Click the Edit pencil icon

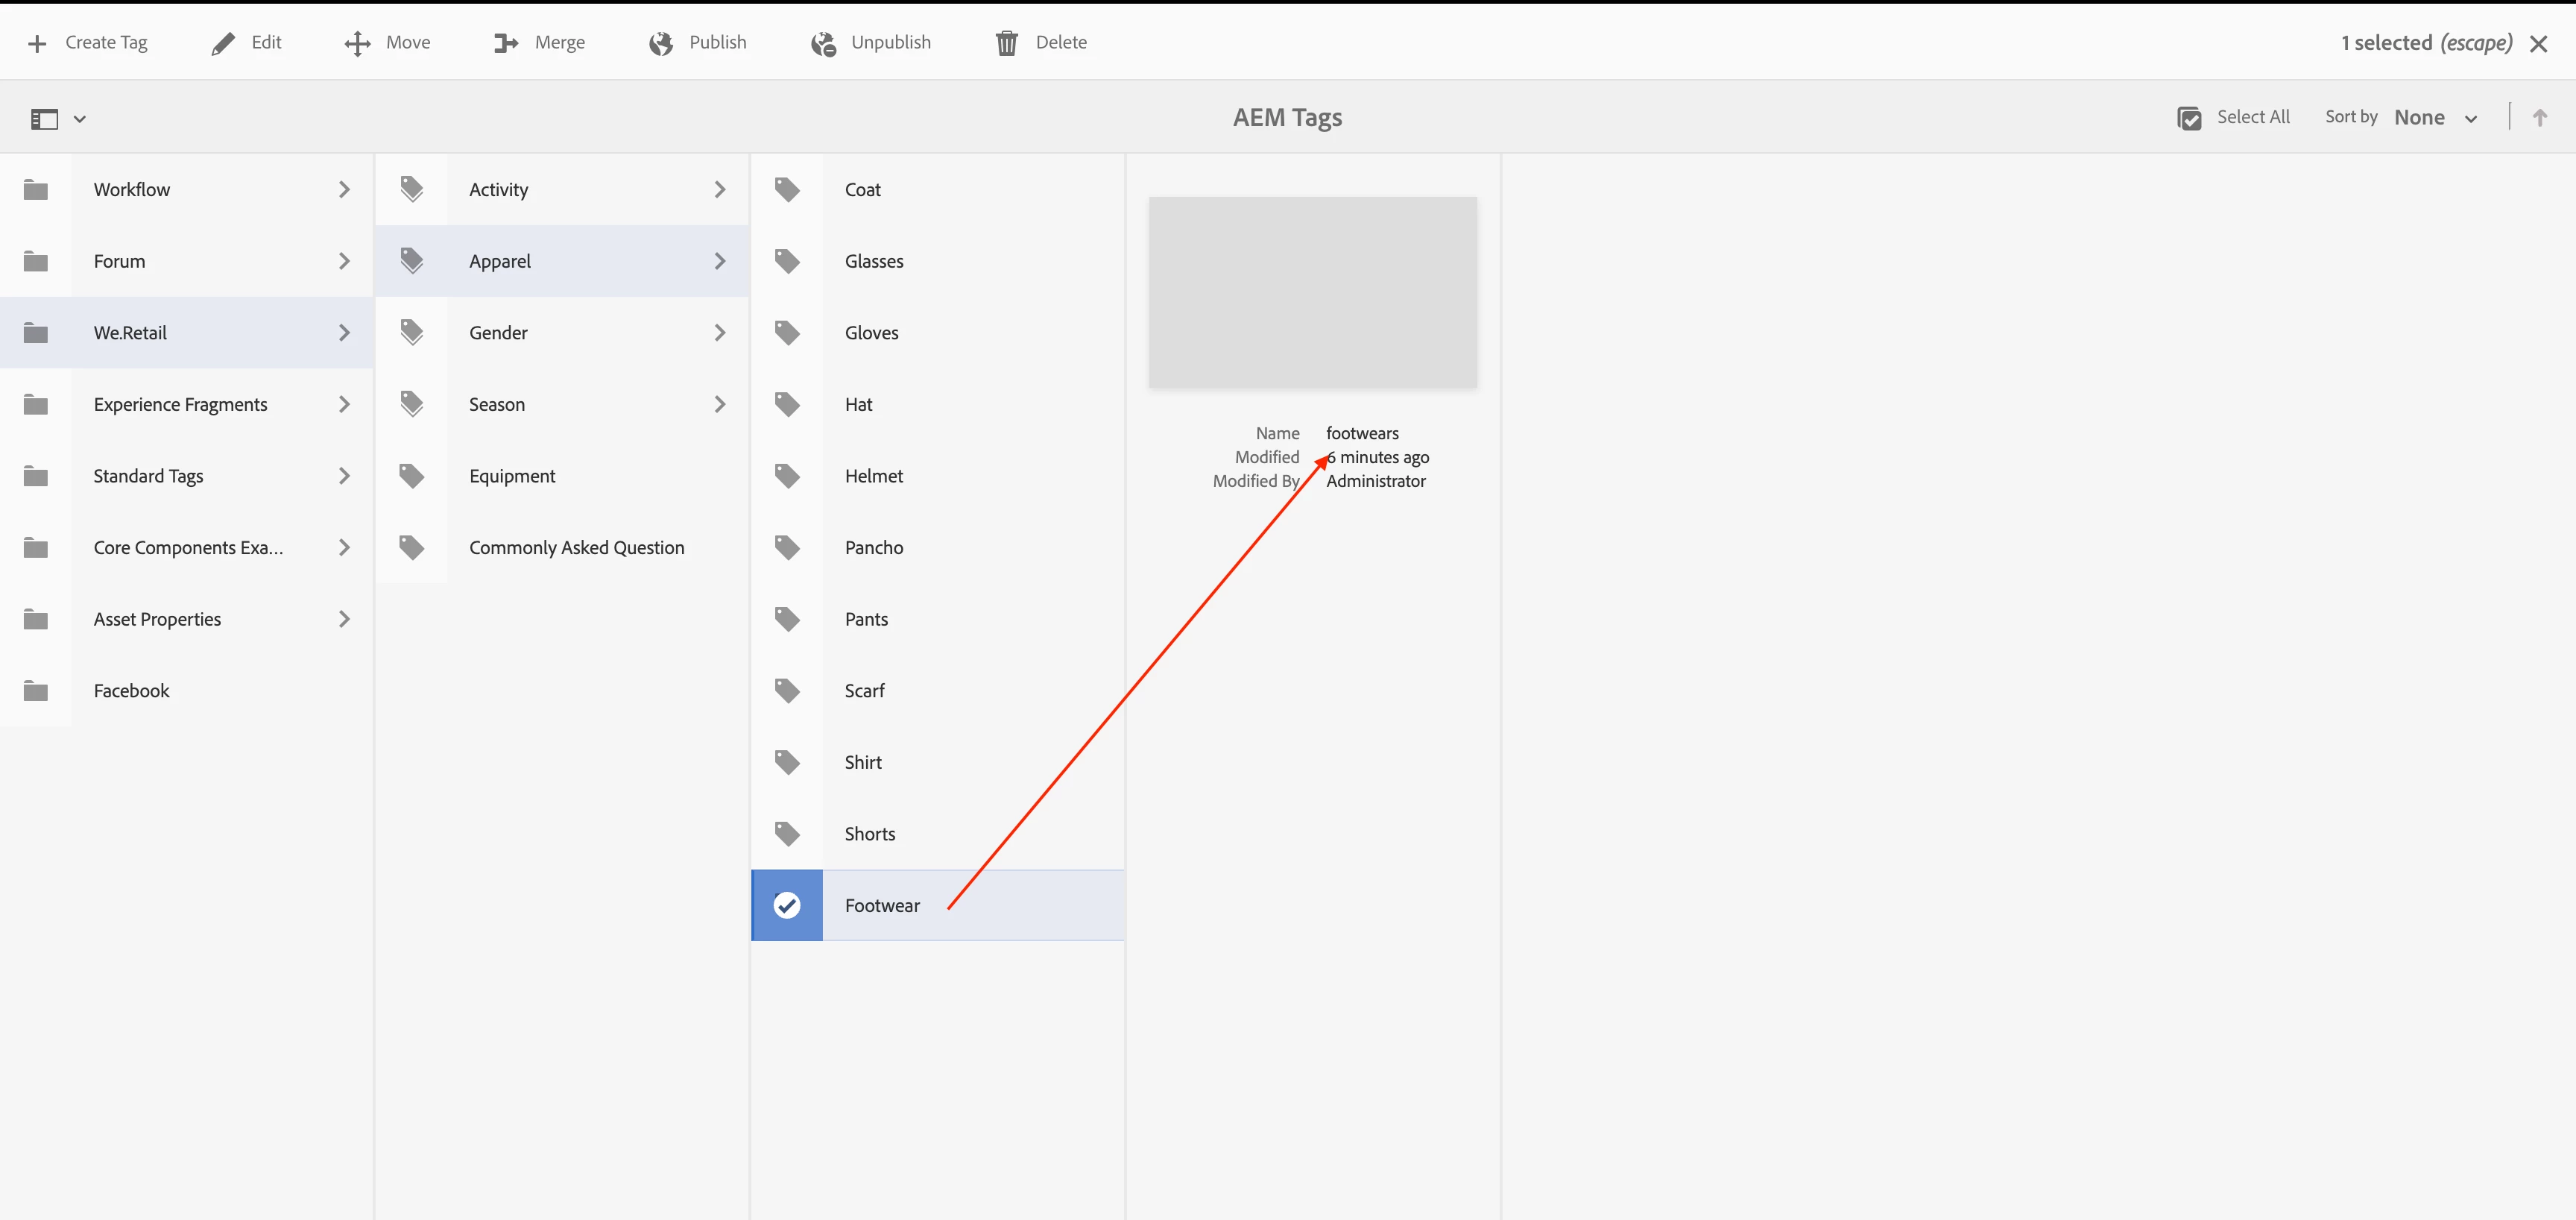pyautogui.click(x=223, y=43)
